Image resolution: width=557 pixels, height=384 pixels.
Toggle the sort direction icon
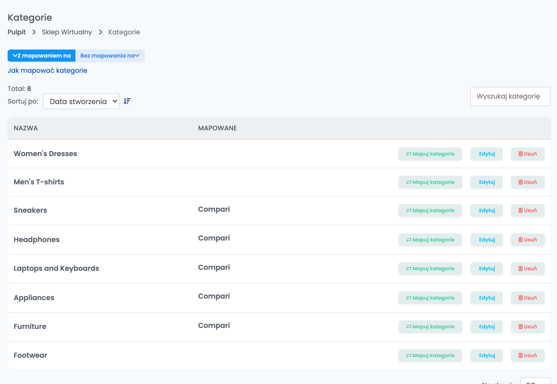tap(127, 101)
